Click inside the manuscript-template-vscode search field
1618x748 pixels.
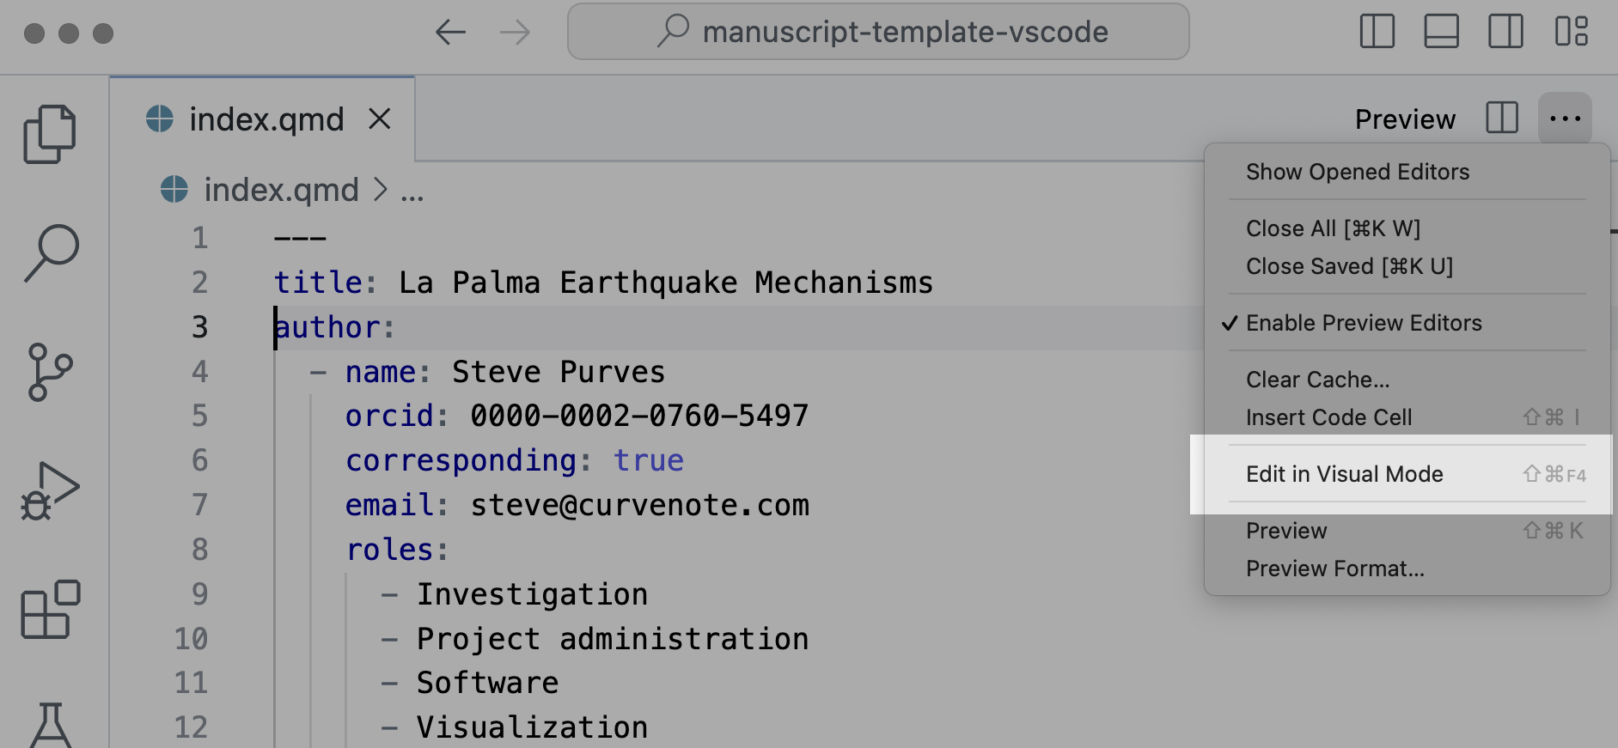tap(876, 32)
